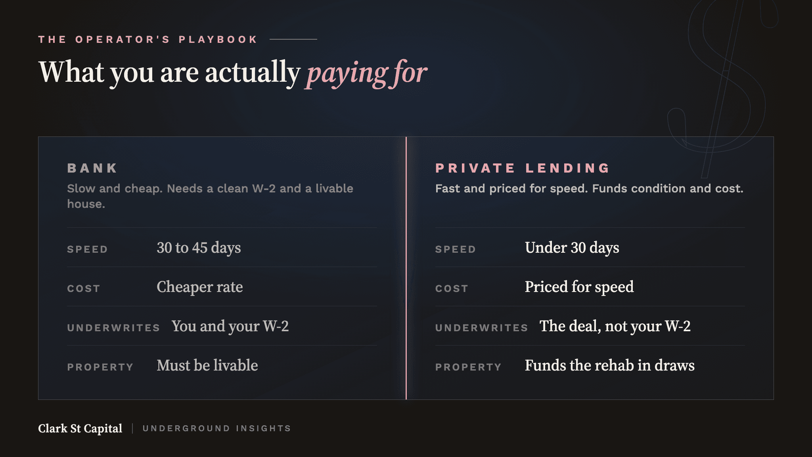Click the 'Cheaper rate' bank cost value
812x457 pixels.
point(200,287)
